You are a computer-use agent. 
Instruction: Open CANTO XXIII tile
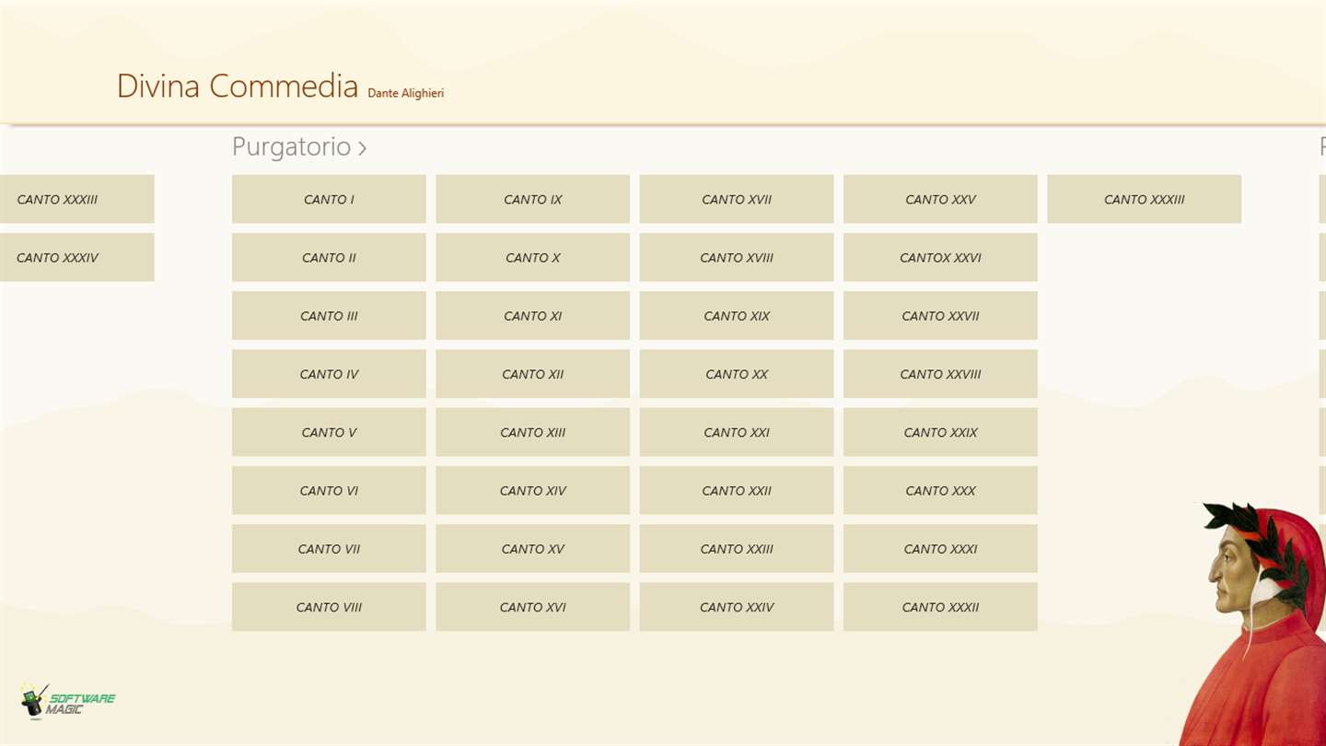737,549
